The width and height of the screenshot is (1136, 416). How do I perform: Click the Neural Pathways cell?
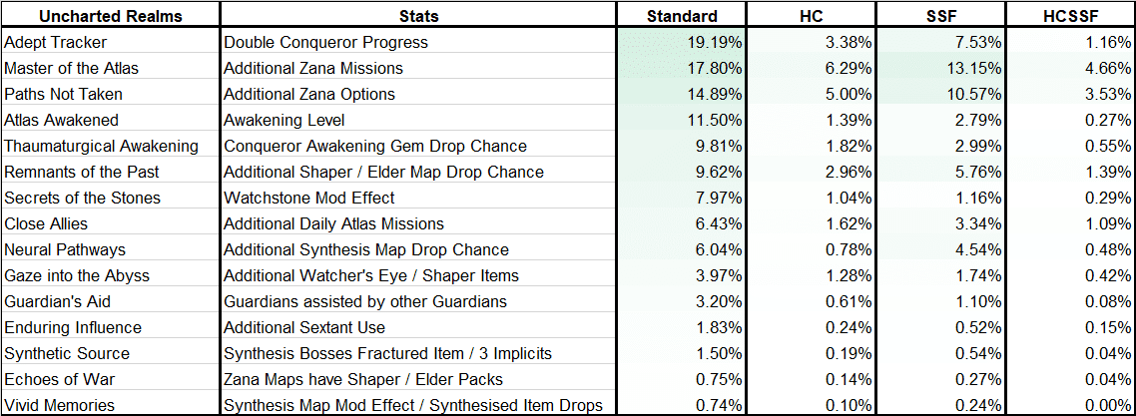[x=111, y=249]
